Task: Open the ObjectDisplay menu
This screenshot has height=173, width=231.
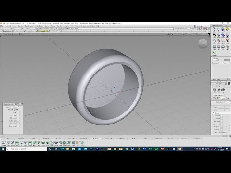Action: coord(29,26)
